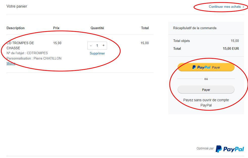The height and width of the screenshot is (158, 248).
Task: Click the Personnalisation Pierre CHATILLON text
Action: 34,58
